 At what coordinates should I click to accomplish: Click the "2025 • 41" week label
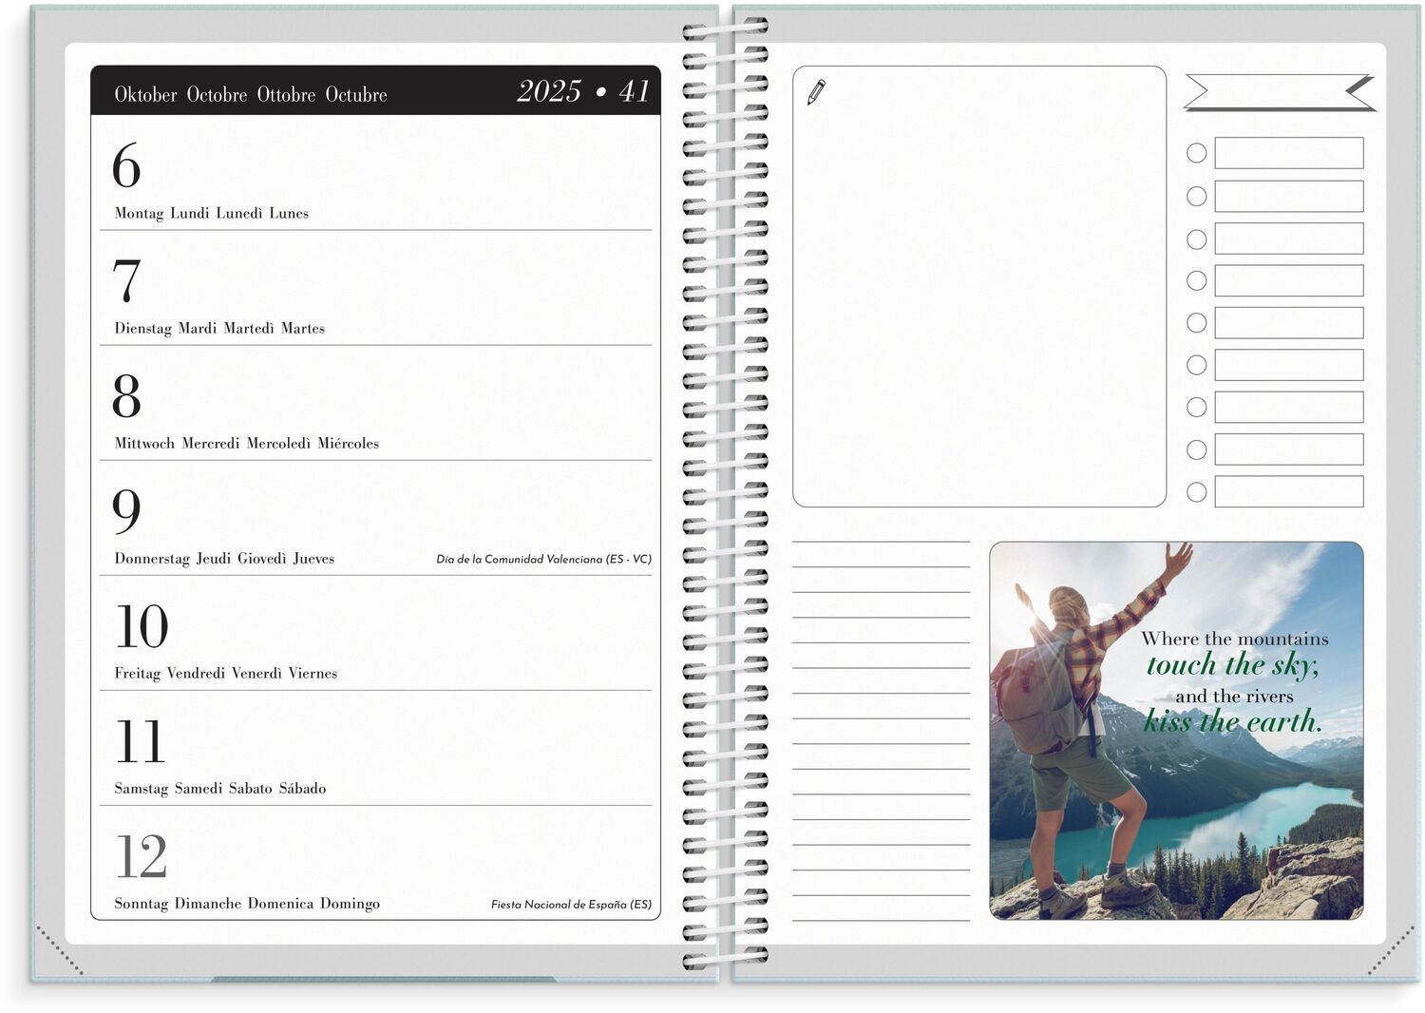(x=583, y=91)
